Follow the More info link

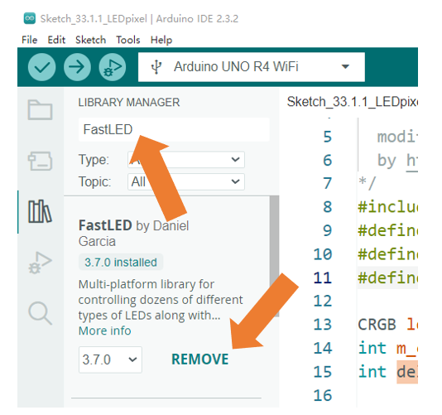[104, 331]
